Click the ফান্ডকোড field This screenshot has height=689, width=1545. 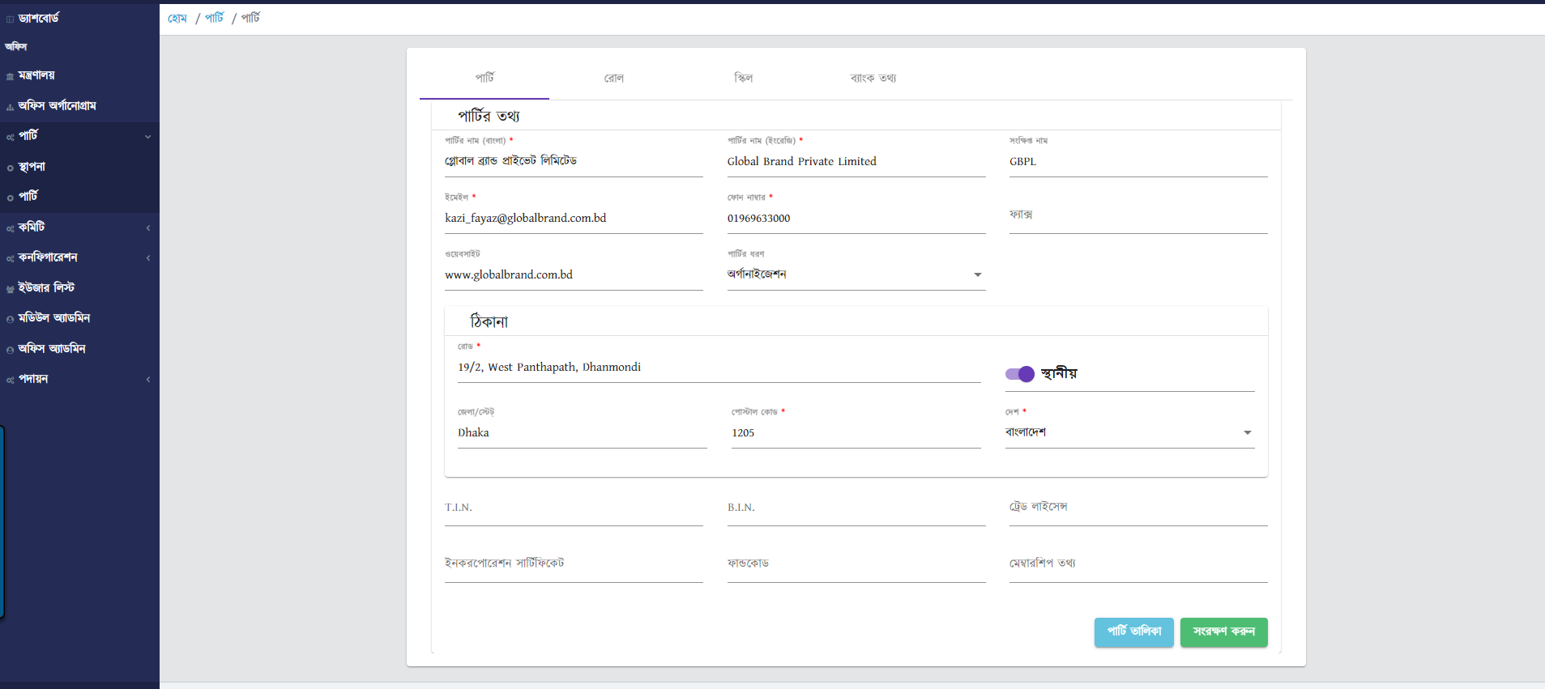(856, 564)
